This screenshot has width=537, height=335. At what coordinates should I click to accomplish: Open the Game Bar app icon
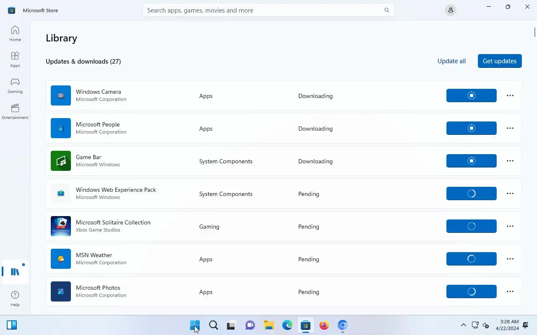61,161
